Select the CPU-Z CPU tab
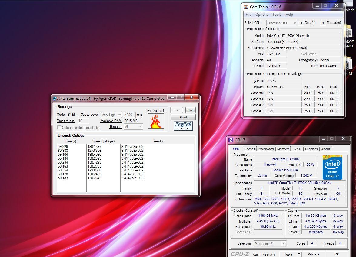Viewport: 356px width, 257px height. coord(236,149)
